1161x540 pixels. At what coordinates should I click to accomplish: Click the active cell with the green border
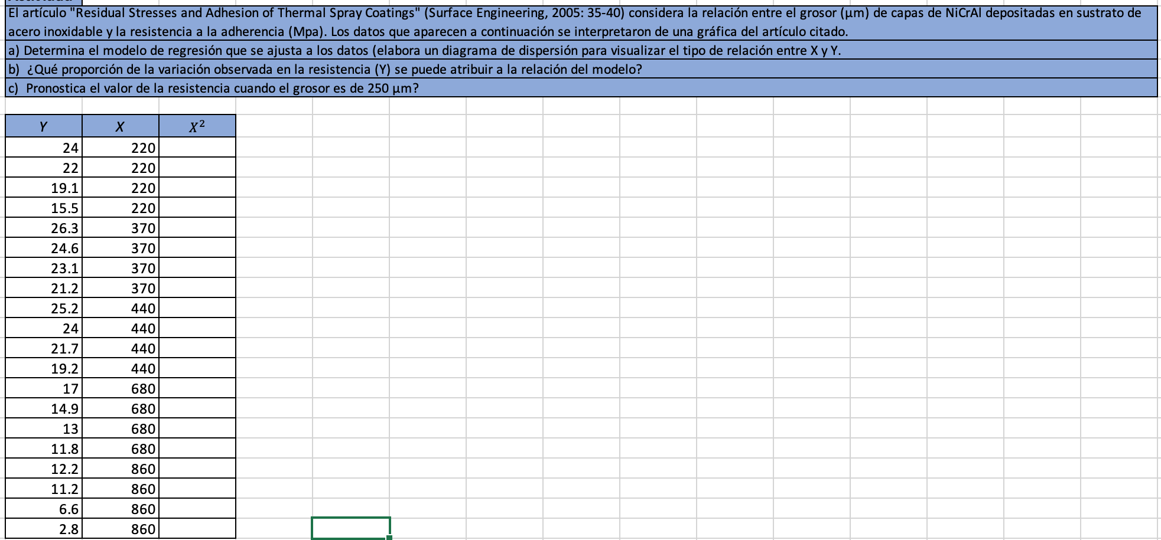click(x=351, y=528)
